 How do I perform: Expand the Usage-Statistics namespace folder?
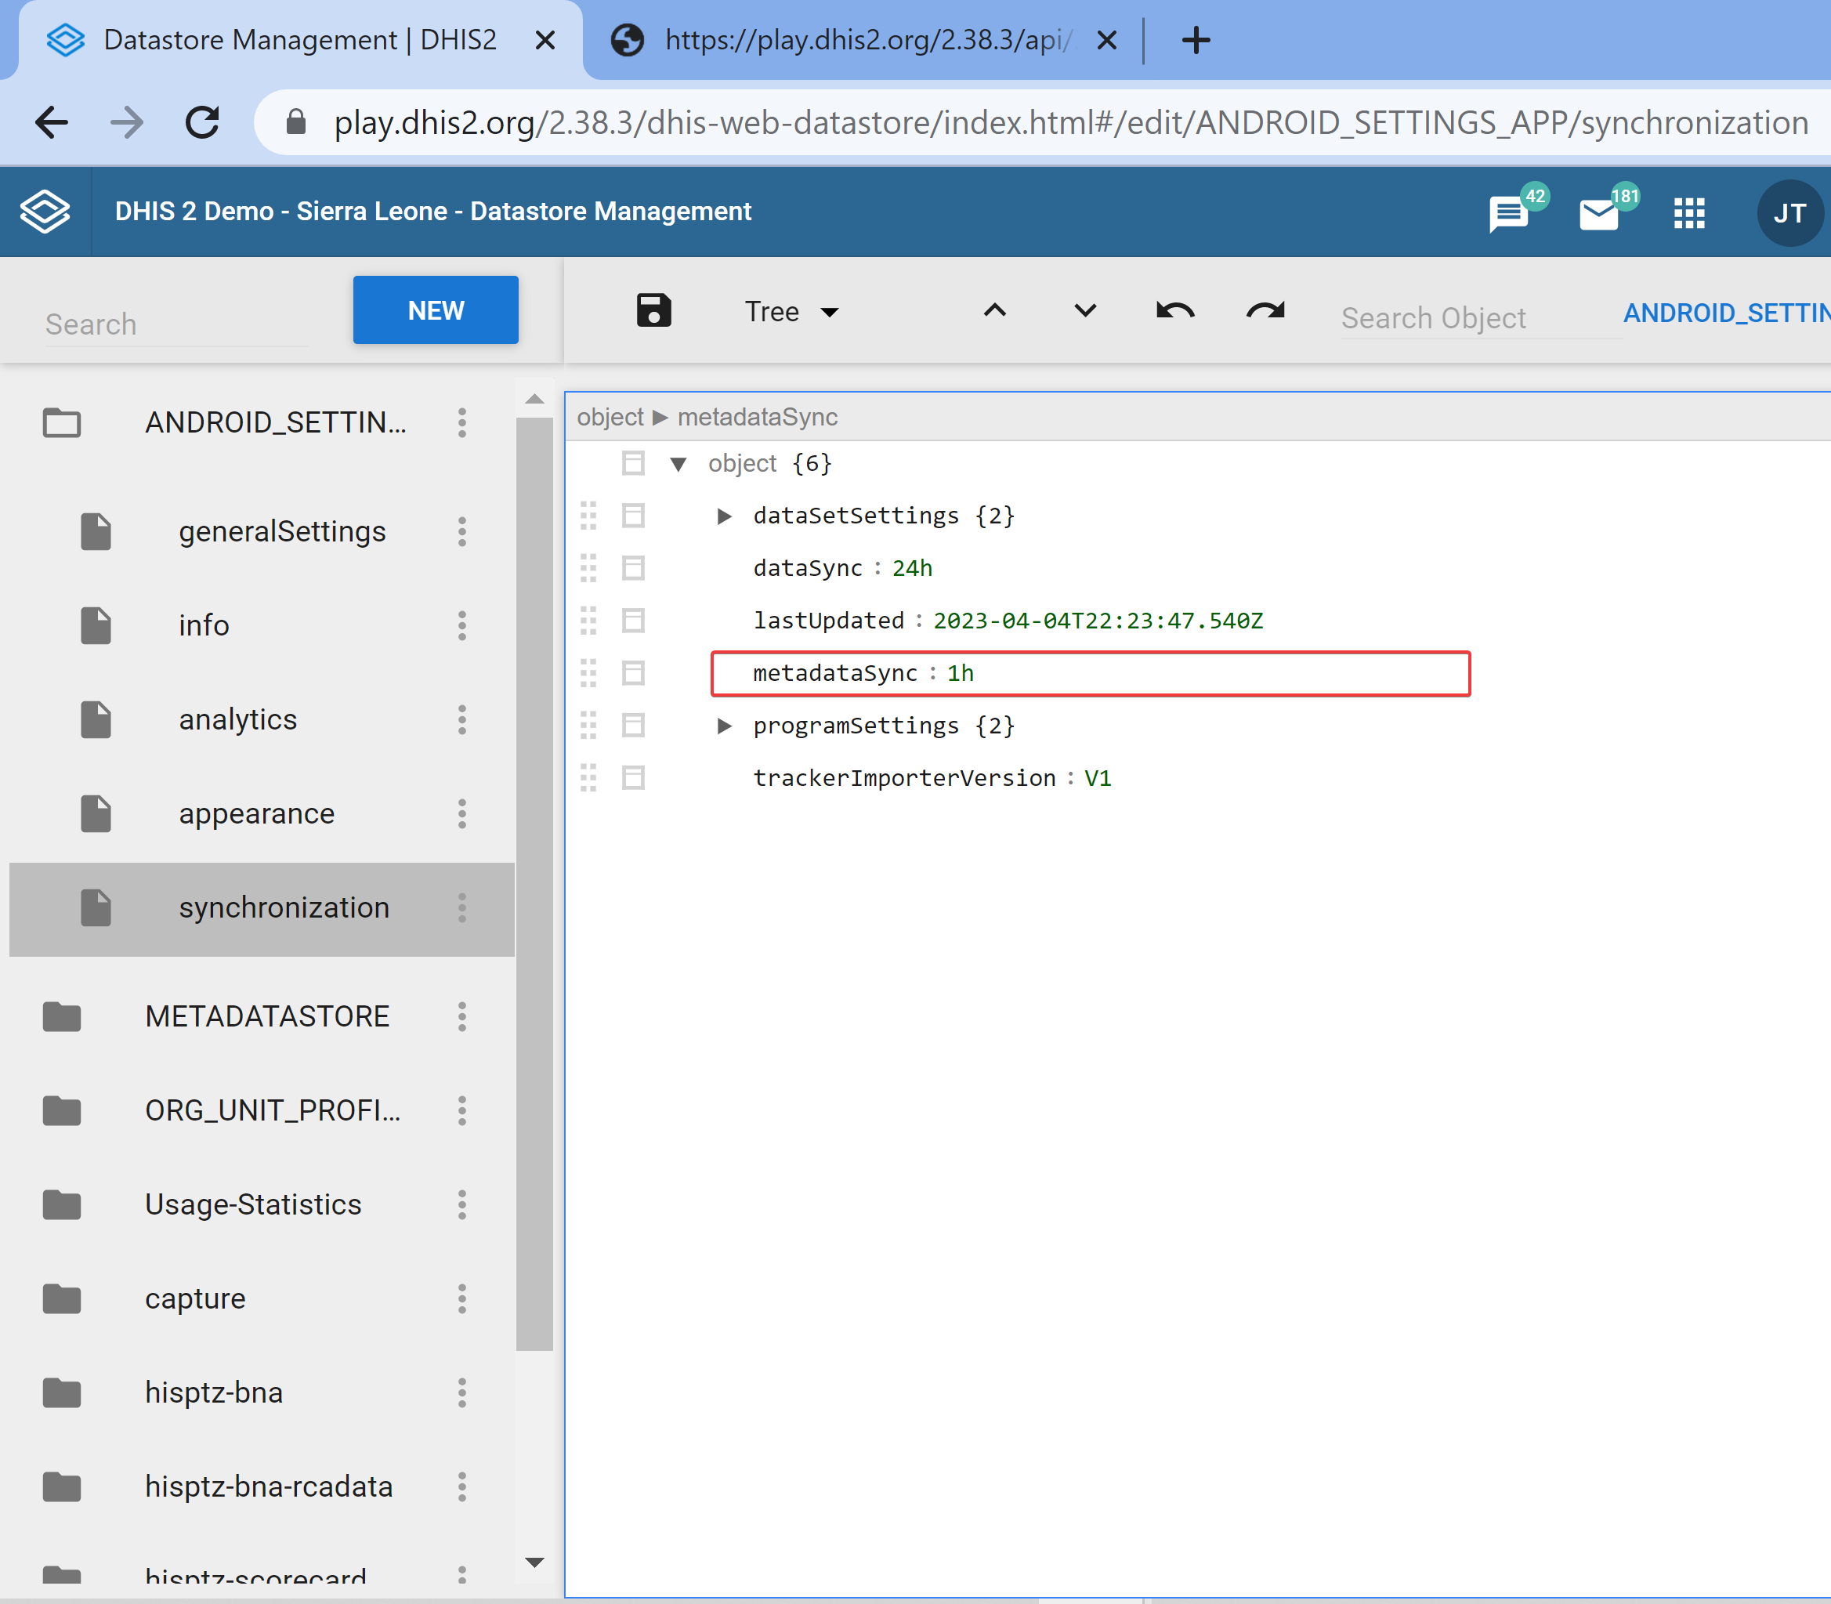(62, 1205)
